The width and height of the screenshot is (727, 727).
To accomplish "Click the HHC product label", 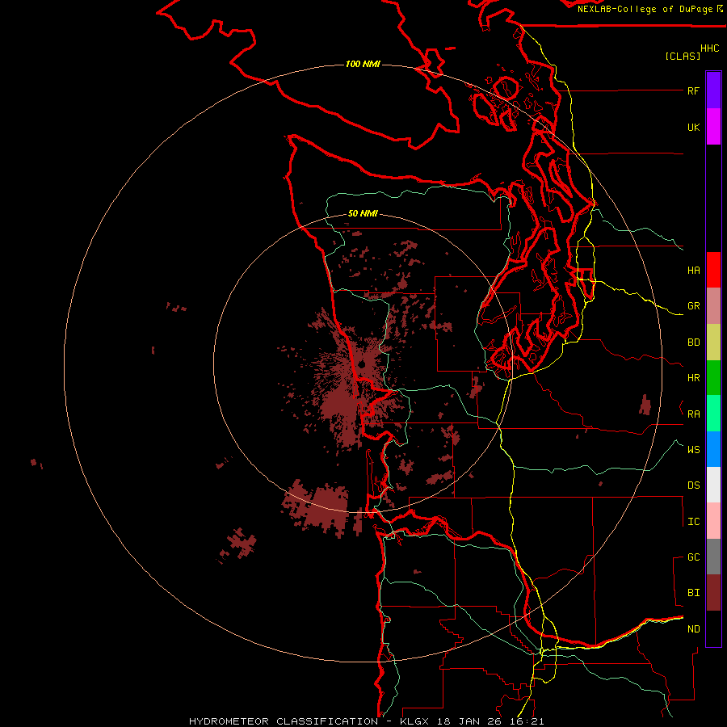I will [x=709, y=48].
